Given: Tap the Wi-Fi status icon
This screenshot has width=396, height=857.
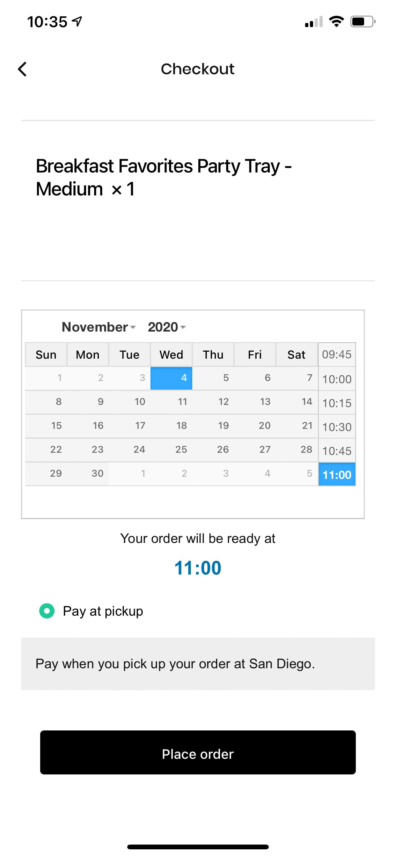Looking at the screenshot, I should (336, 22).
